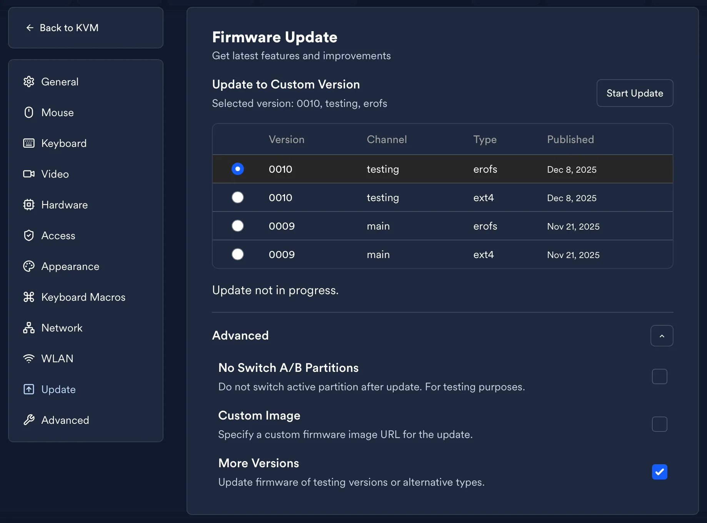Click the Mouse icon in sidebar
Image resolution: width=707 pixels, height=523 pixels.
[29, 112]
